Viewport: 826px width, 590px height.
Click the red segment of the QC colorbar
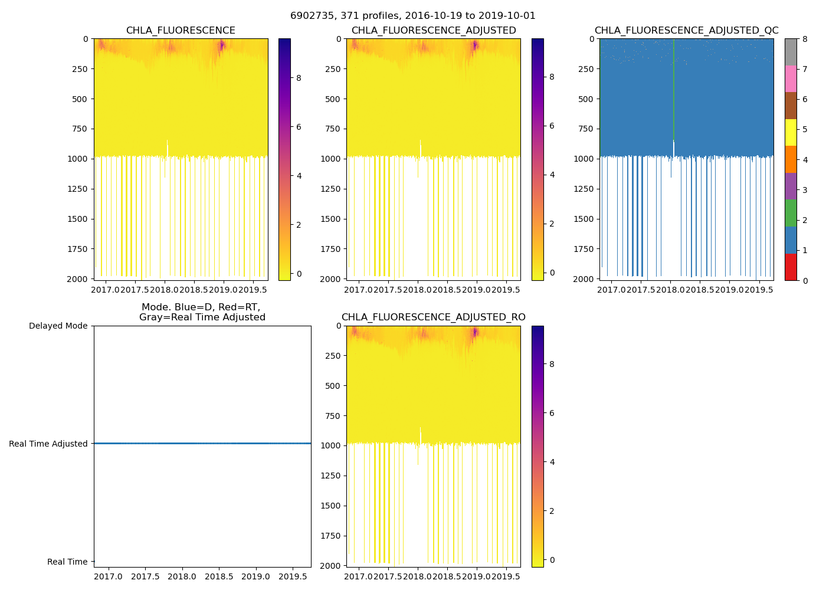(x=791, y=267)
